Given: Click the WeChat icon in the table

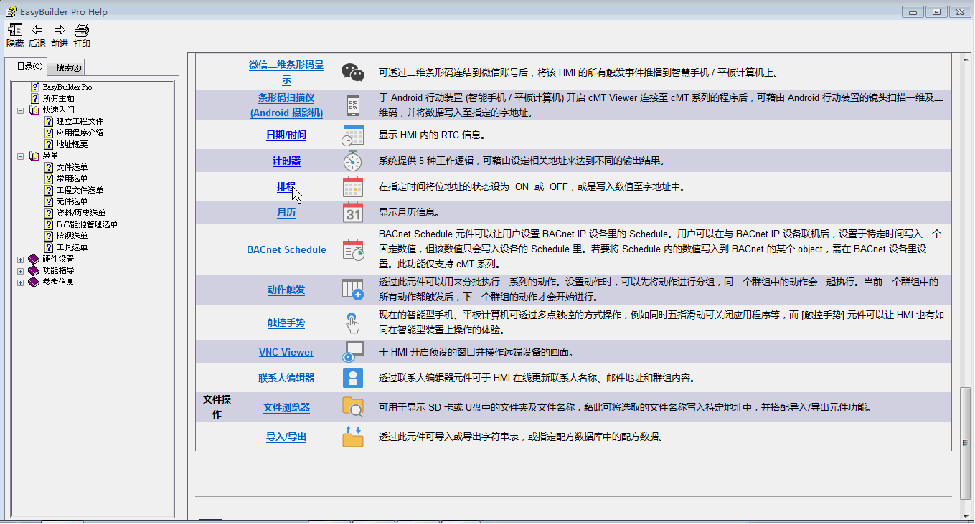Looking at the screenshot, I should point(353,72).
